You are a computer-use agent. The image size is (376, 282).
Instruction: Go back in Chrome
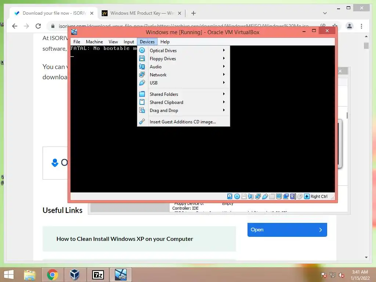tap(15, 26)
